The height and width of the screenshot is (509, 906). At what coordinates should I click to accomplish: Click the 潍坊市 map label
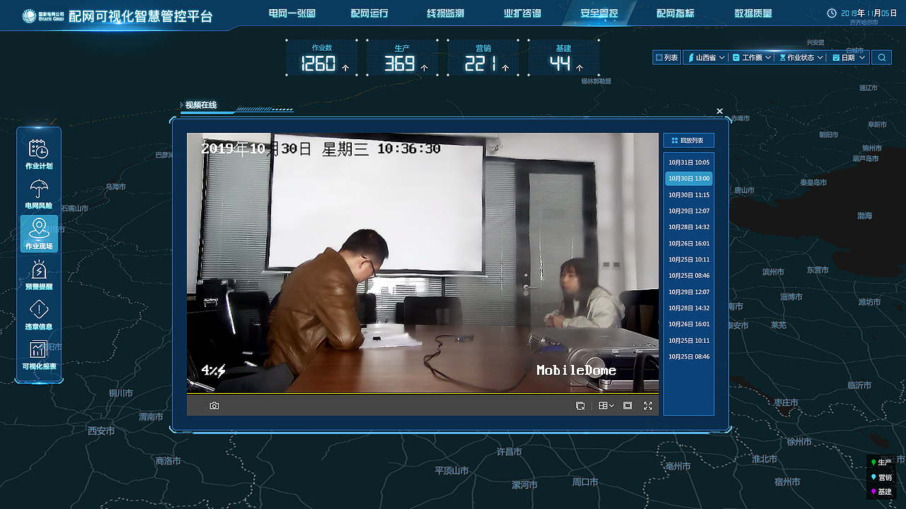(x=869, y=302)
